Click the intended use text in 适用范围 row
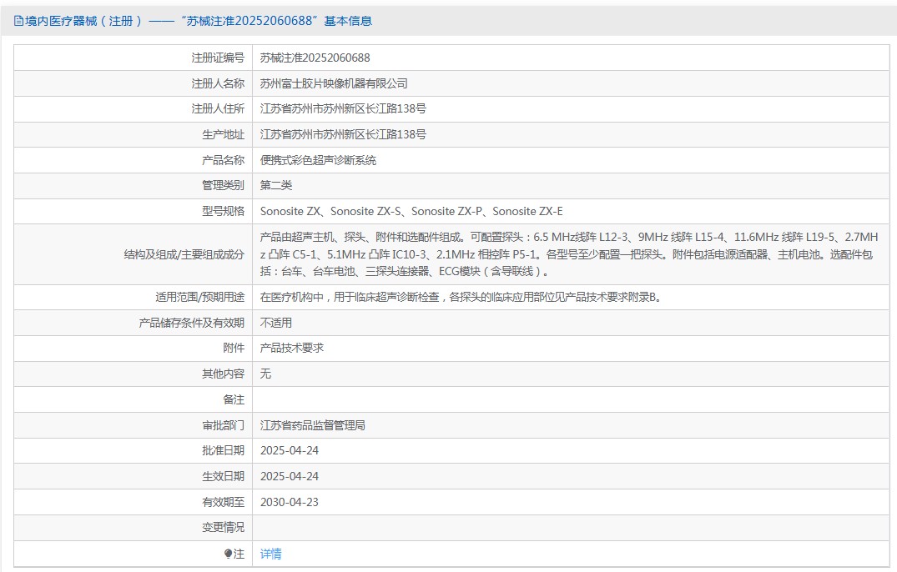This screenshot has width=897, height=572. click(460, 296)
